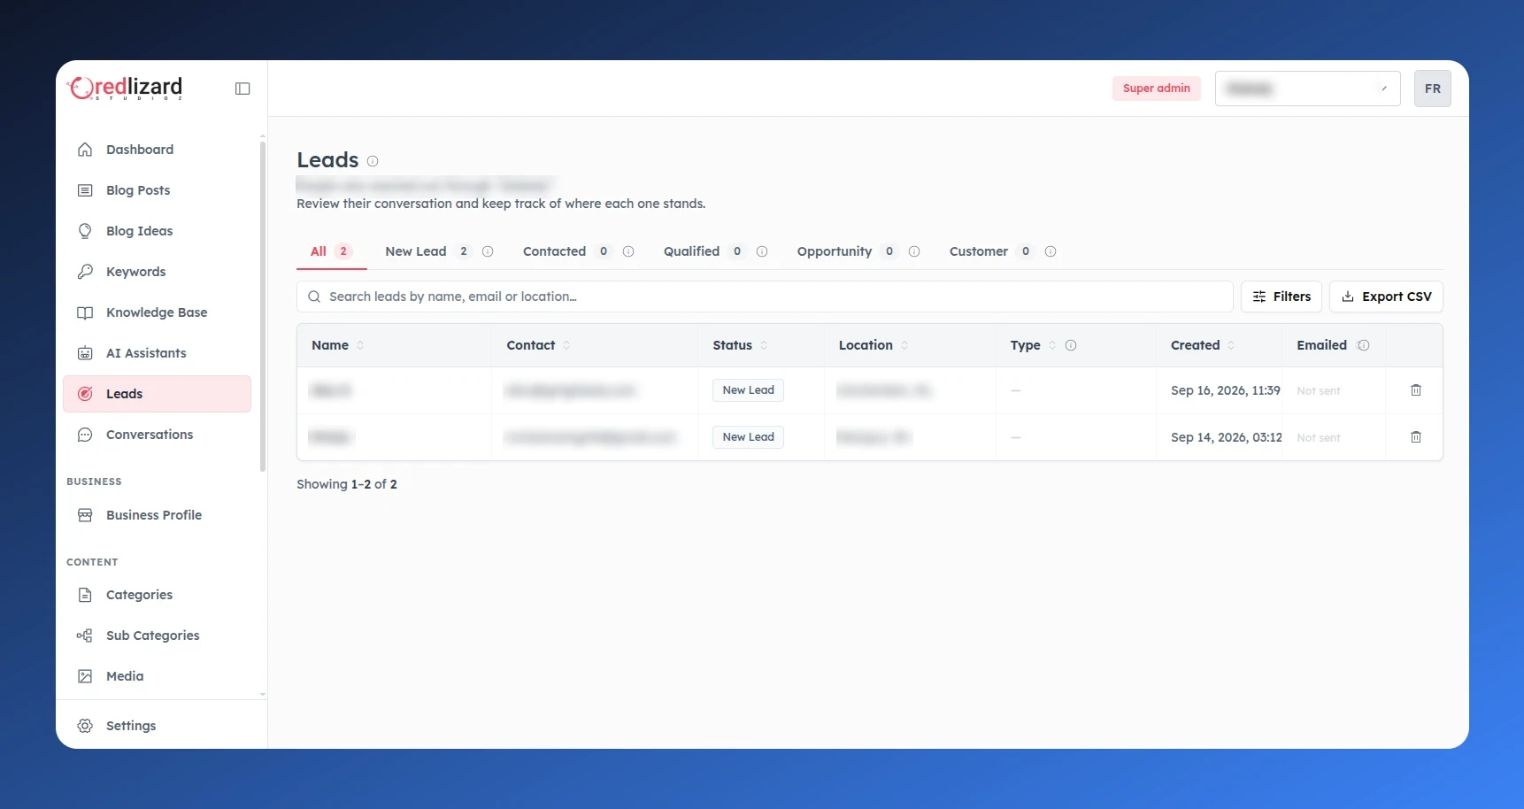Click the Knowledge Base book icon
Image resolution: width=1524 pixels, height=809 pixels.
[85, 312]
